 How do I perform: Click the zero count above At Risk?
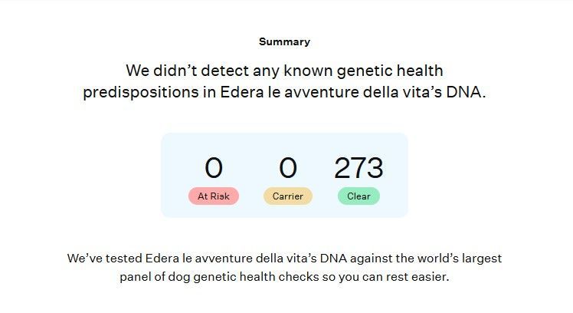coord(214,168)
